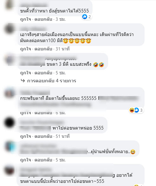Open the blurred profile avatar of the first commenter
156x186 pixels.
(10, 5)
